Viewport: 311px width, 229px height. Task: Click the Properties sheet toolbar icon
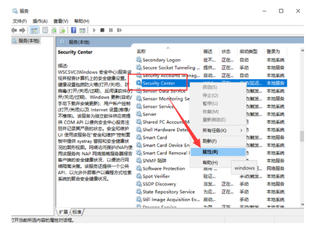pyautogui.click(x=45, y=31)
